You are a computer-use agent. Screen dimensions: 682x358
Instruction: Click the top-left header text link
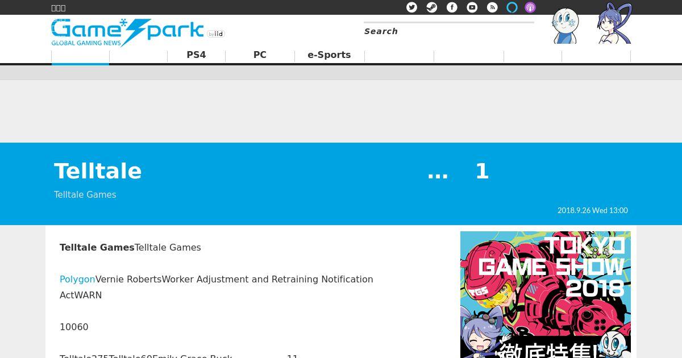pos(59,7)
